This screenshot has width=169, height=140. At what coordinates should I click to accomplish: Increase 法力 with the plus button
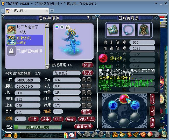coord(84,86)
